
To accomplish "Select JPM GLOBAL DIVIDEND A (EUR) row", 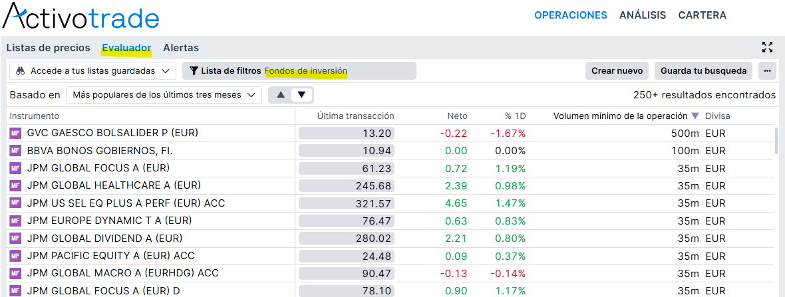I will click(391, 239).
